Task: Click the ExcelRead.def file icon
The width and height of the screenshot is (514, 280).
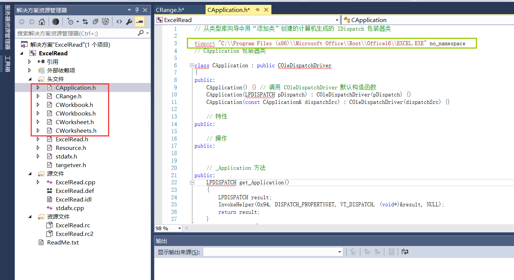Action: 50,191
